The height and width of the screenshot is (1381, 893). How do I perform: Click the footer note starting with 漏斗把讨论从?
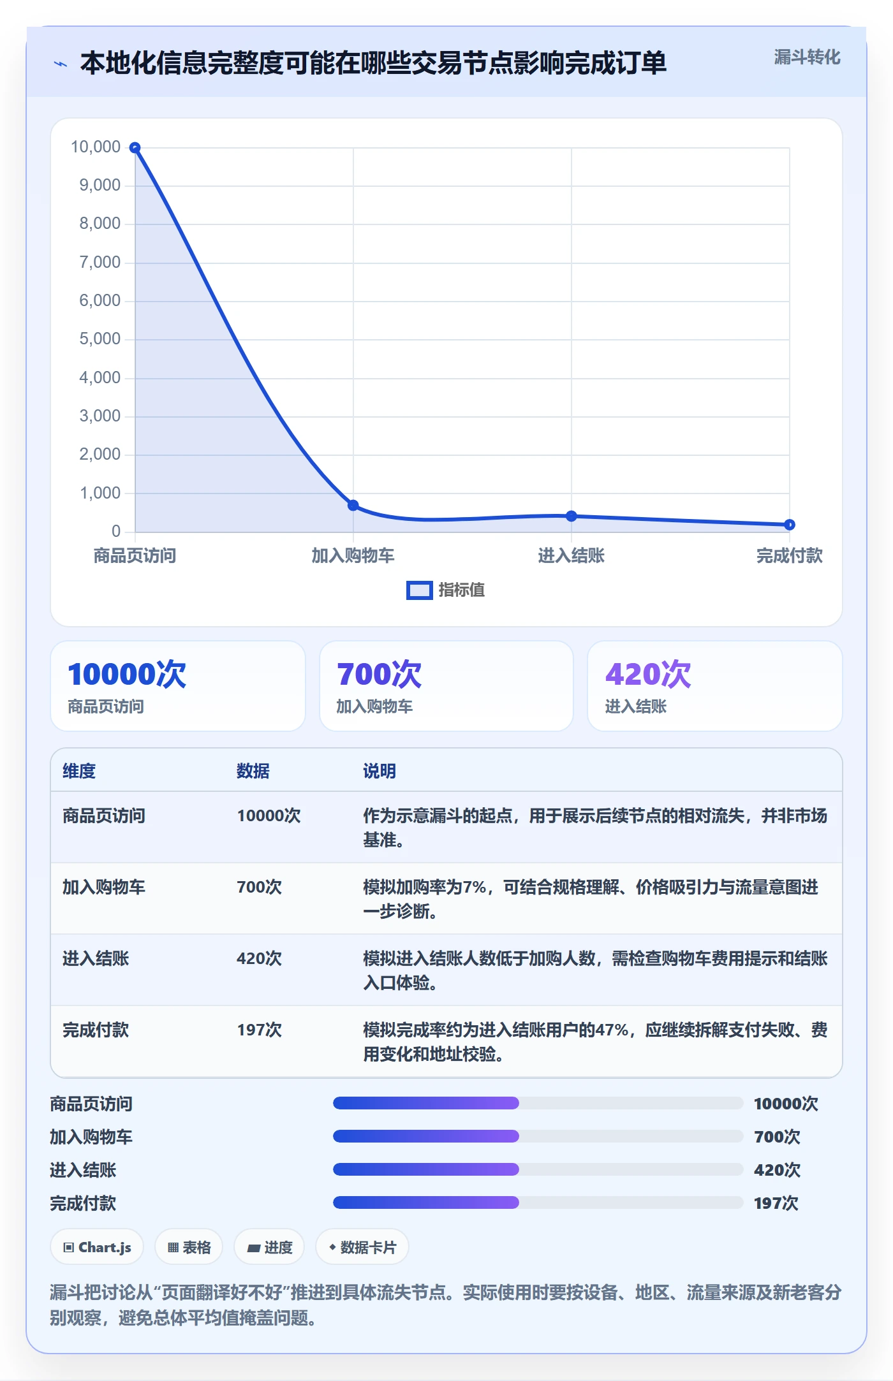pos(446,1304)
